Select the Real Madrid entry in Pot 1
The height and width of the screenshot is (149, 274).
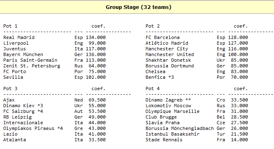(x=19, y=37)
